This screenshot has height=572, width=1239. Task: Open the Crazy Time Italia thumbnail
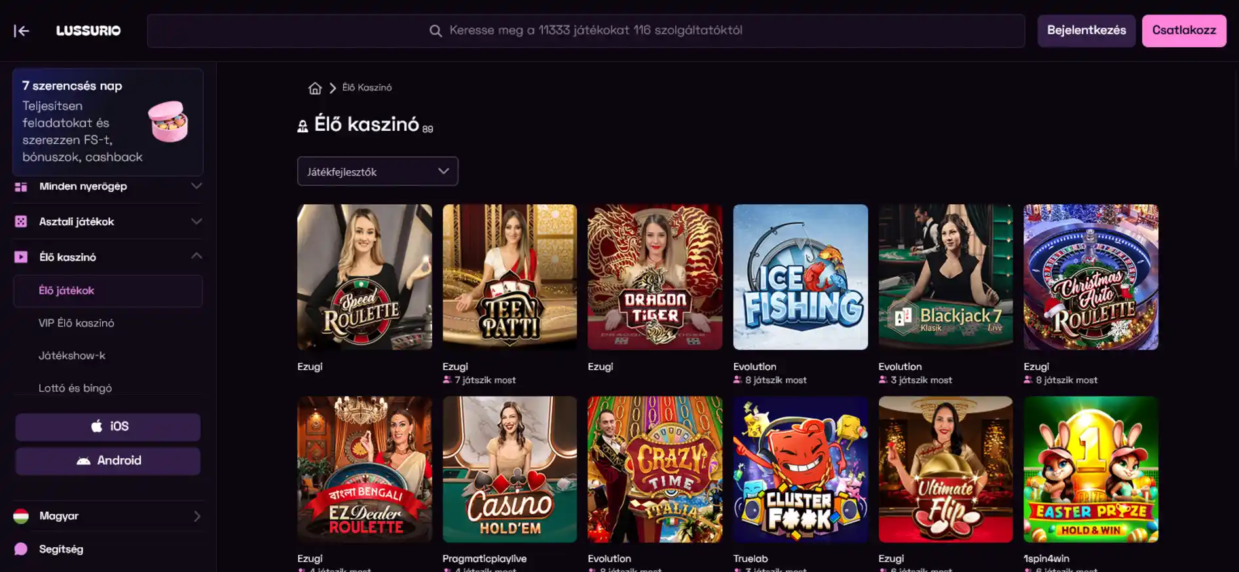[655, 469]
